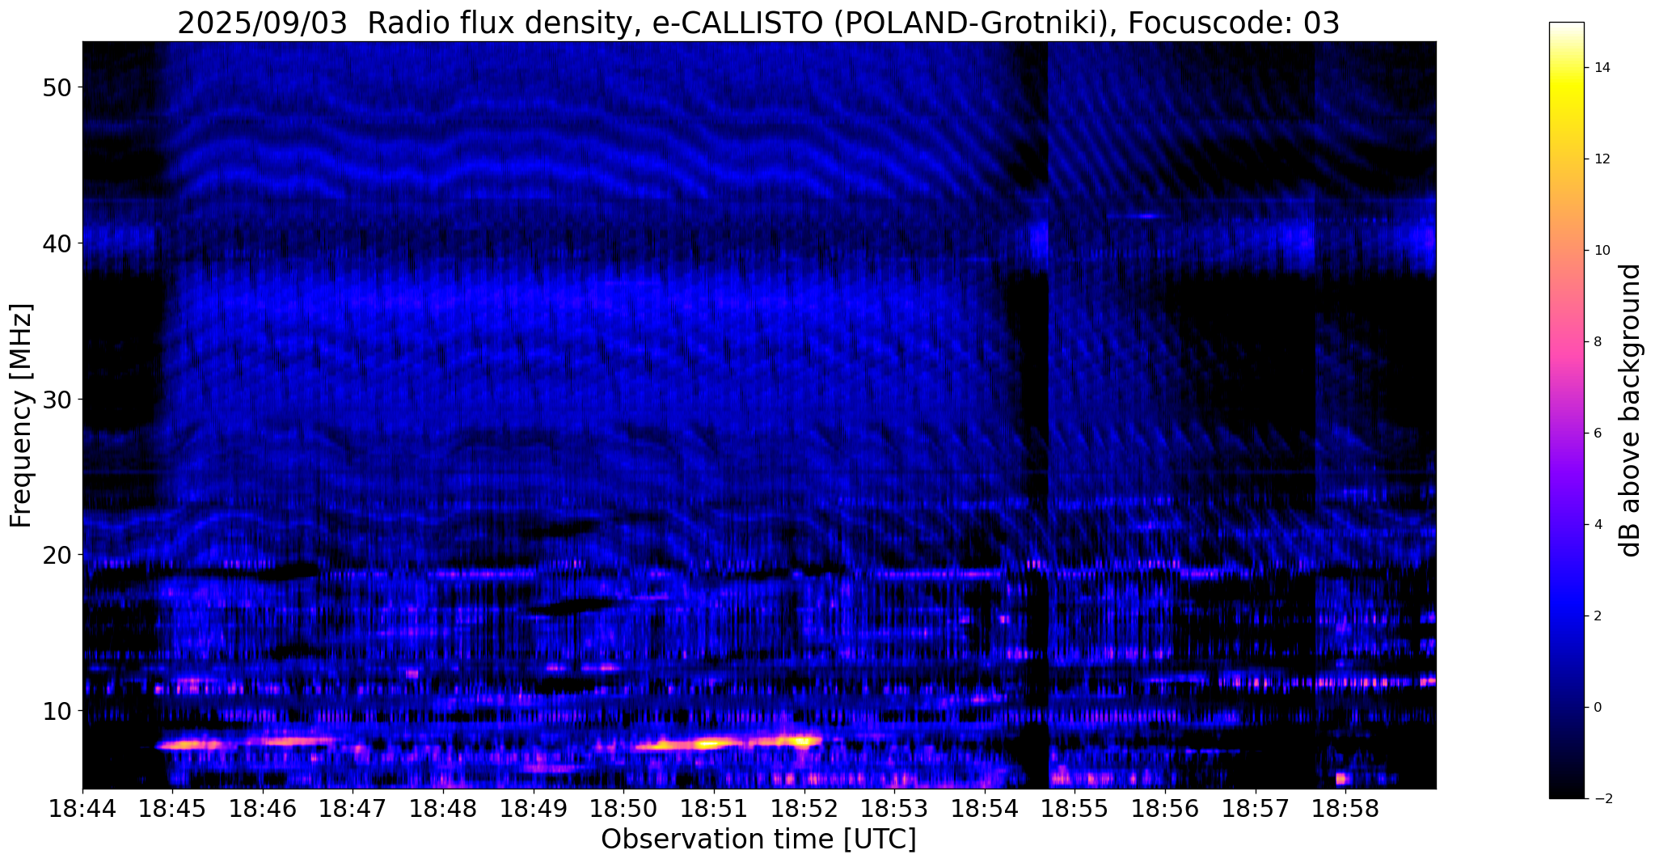Click the 10 MHz frequency tick label

tap(57, 711)
